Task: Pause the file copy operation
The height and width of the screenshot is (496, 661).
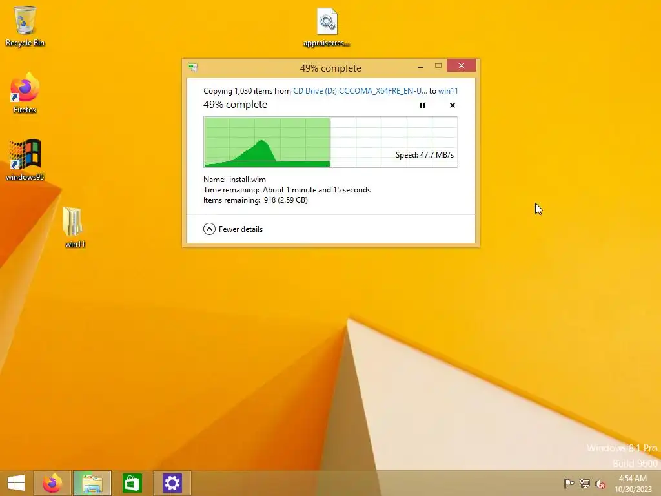Action: pos(422,105)
